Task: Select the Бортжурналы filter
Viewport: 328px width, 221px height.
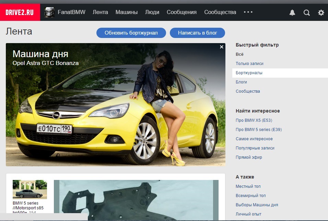Action: point(280,73)
